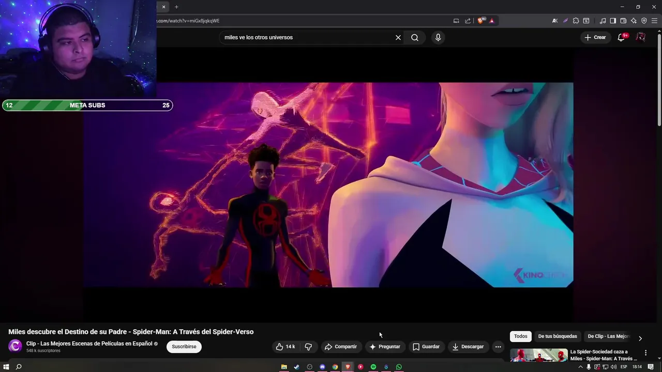The width and height of the screenshot is (662, 372).
Task: Click the purple feather extension icon
Action: coord(565,21)
